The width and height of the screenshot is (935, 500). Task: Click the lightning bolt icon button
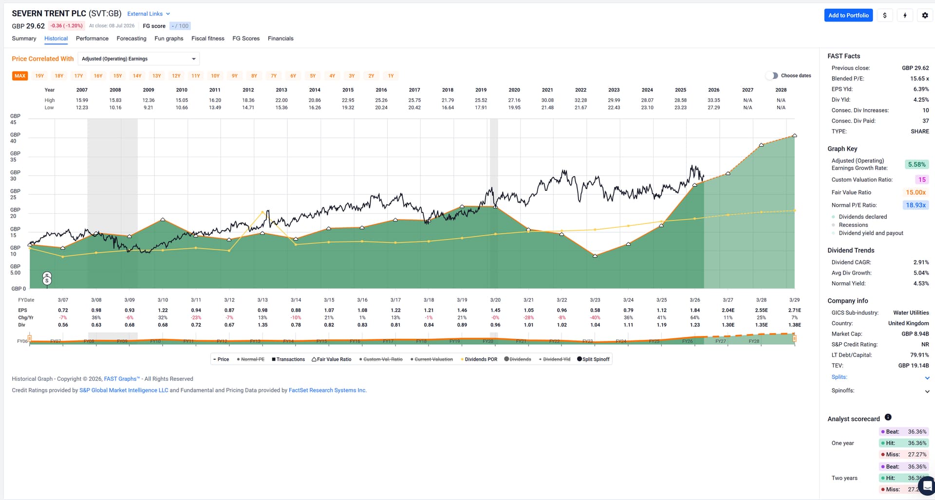click(x=905, y=15)
